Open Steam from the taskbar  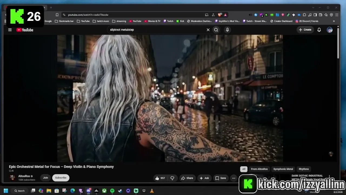coord(120,191)
